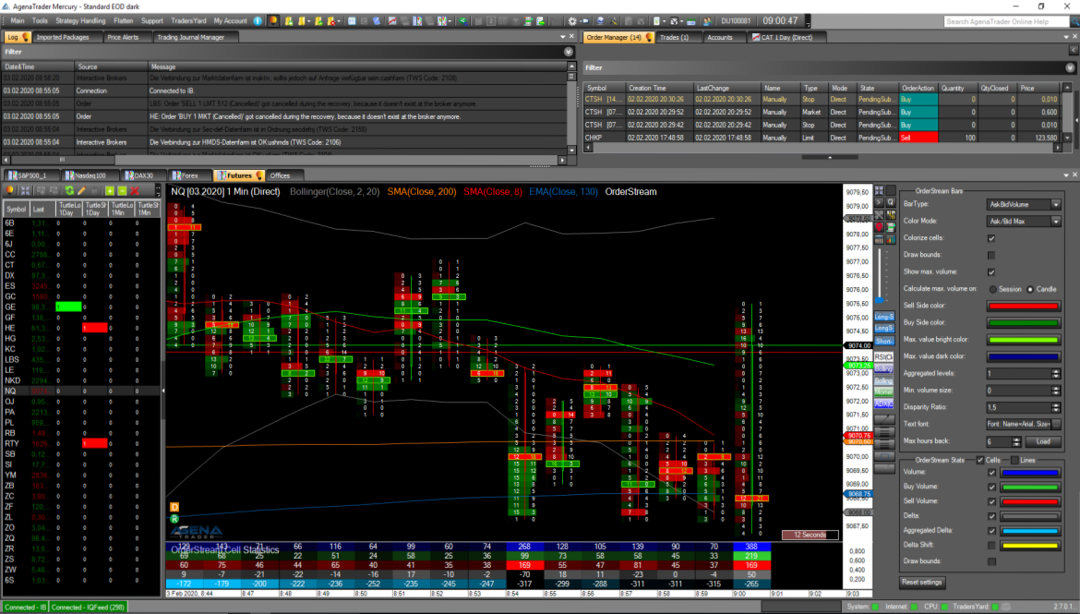Select the Candle radio button
Screen dimensions: 1080x614
[1030, 289]
